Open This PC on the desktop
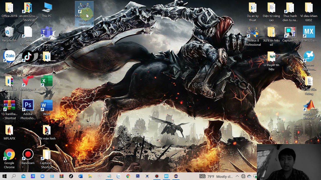321x180 pixels. click(x=47, y=10)
